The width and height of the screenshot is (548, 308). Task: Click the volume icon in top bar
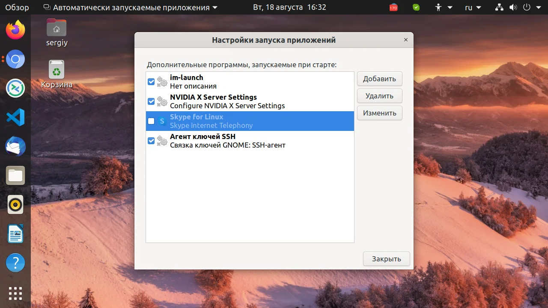pos(513,7)
